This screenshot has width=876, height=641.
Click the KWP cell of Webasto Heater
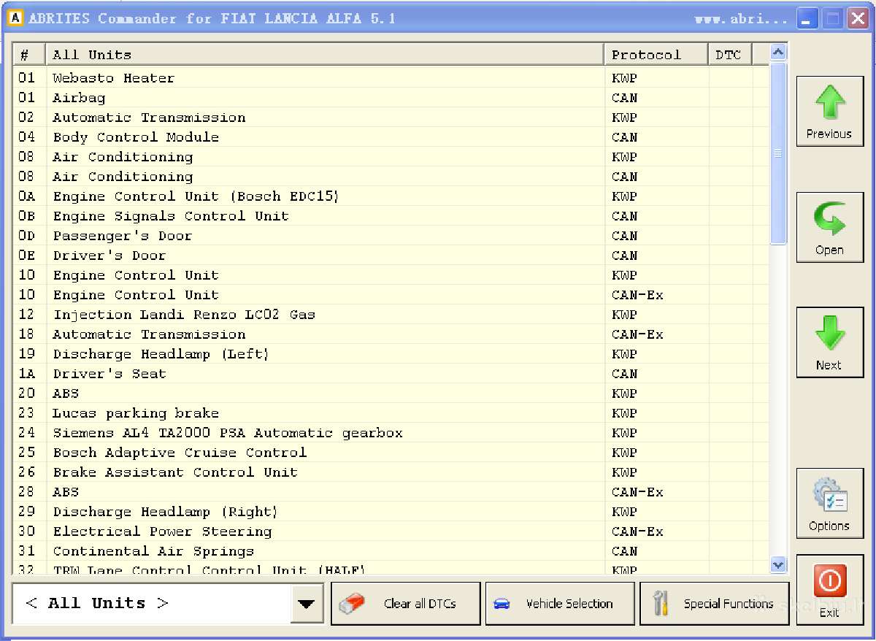(x=656, y=78)
